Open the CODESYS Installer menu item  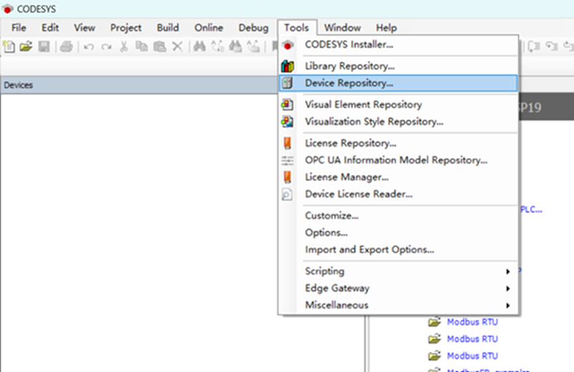349,45
